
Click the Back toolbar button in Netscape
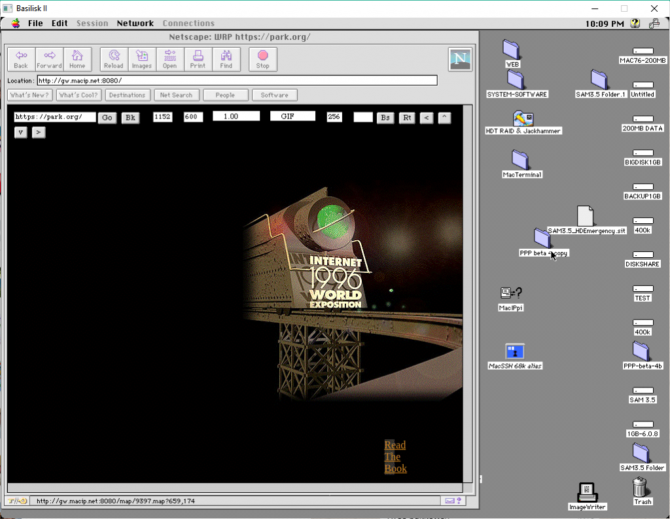tap(21, 59)
